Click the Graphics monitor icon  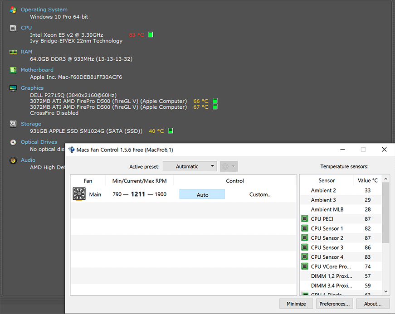tap(13, 88)
